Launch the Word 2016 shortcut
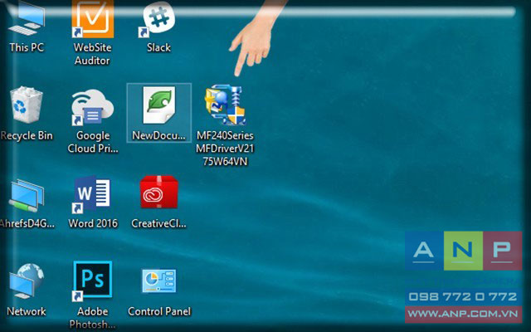Image resolution: width=531 pixels, height=332 pixels. pyautogui.click(x=92, y=194)
